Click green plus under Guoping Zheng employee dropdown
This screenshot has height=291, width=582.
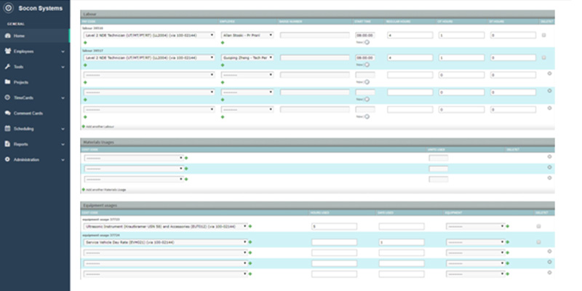point(223,65)
